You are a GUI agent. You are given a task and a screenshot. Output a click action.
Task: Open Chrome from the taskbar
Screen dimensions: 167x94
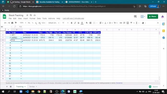39,92
